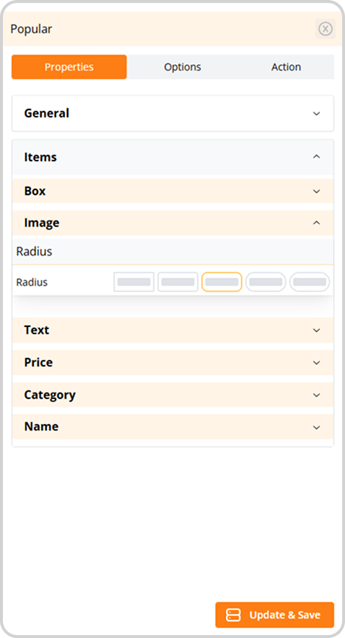Screen dimensions: 345x638
Task: Close the Popular panel with the X icon
Action: pyautogui.click(x=325, y=29)
